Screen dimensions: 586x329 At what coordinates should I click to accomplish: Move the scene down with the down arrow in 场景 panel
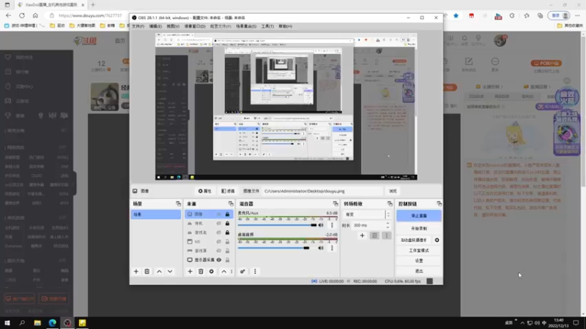(x=170, y=271)
